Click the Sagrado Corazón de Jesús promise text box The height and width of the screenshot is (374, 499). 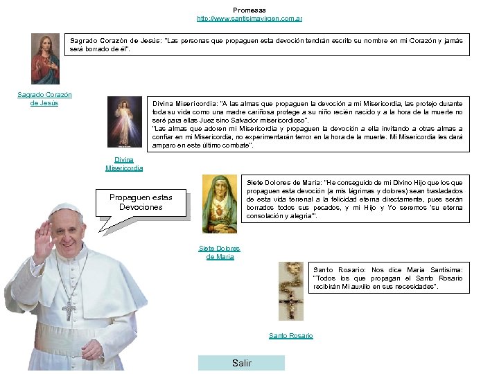[267, 44]
